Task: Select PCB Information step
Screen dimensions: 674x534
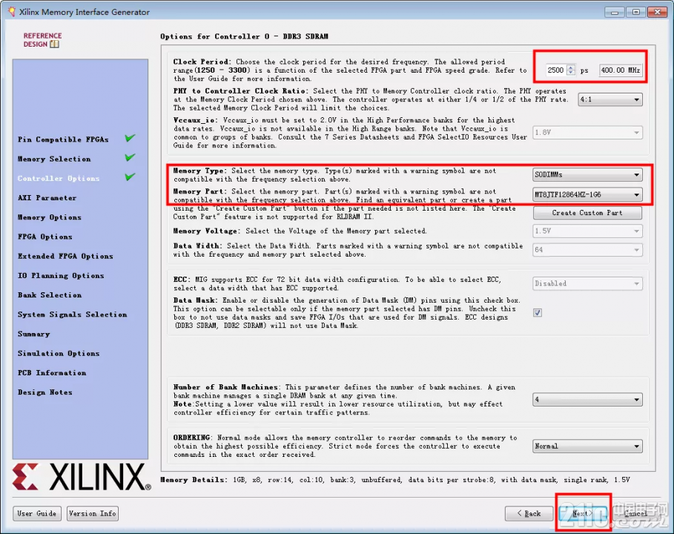Action: [52, 373]
